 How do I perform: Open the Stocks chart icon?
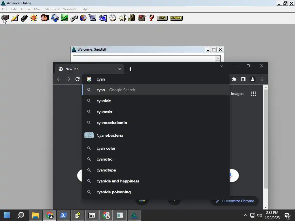(x=65, y=18)
